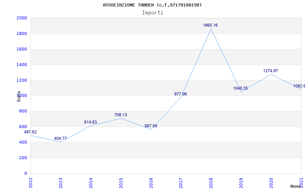This screenshot has height=190, width=305.
Task: Click the Euro y-axis title
Action: (19, 97)
